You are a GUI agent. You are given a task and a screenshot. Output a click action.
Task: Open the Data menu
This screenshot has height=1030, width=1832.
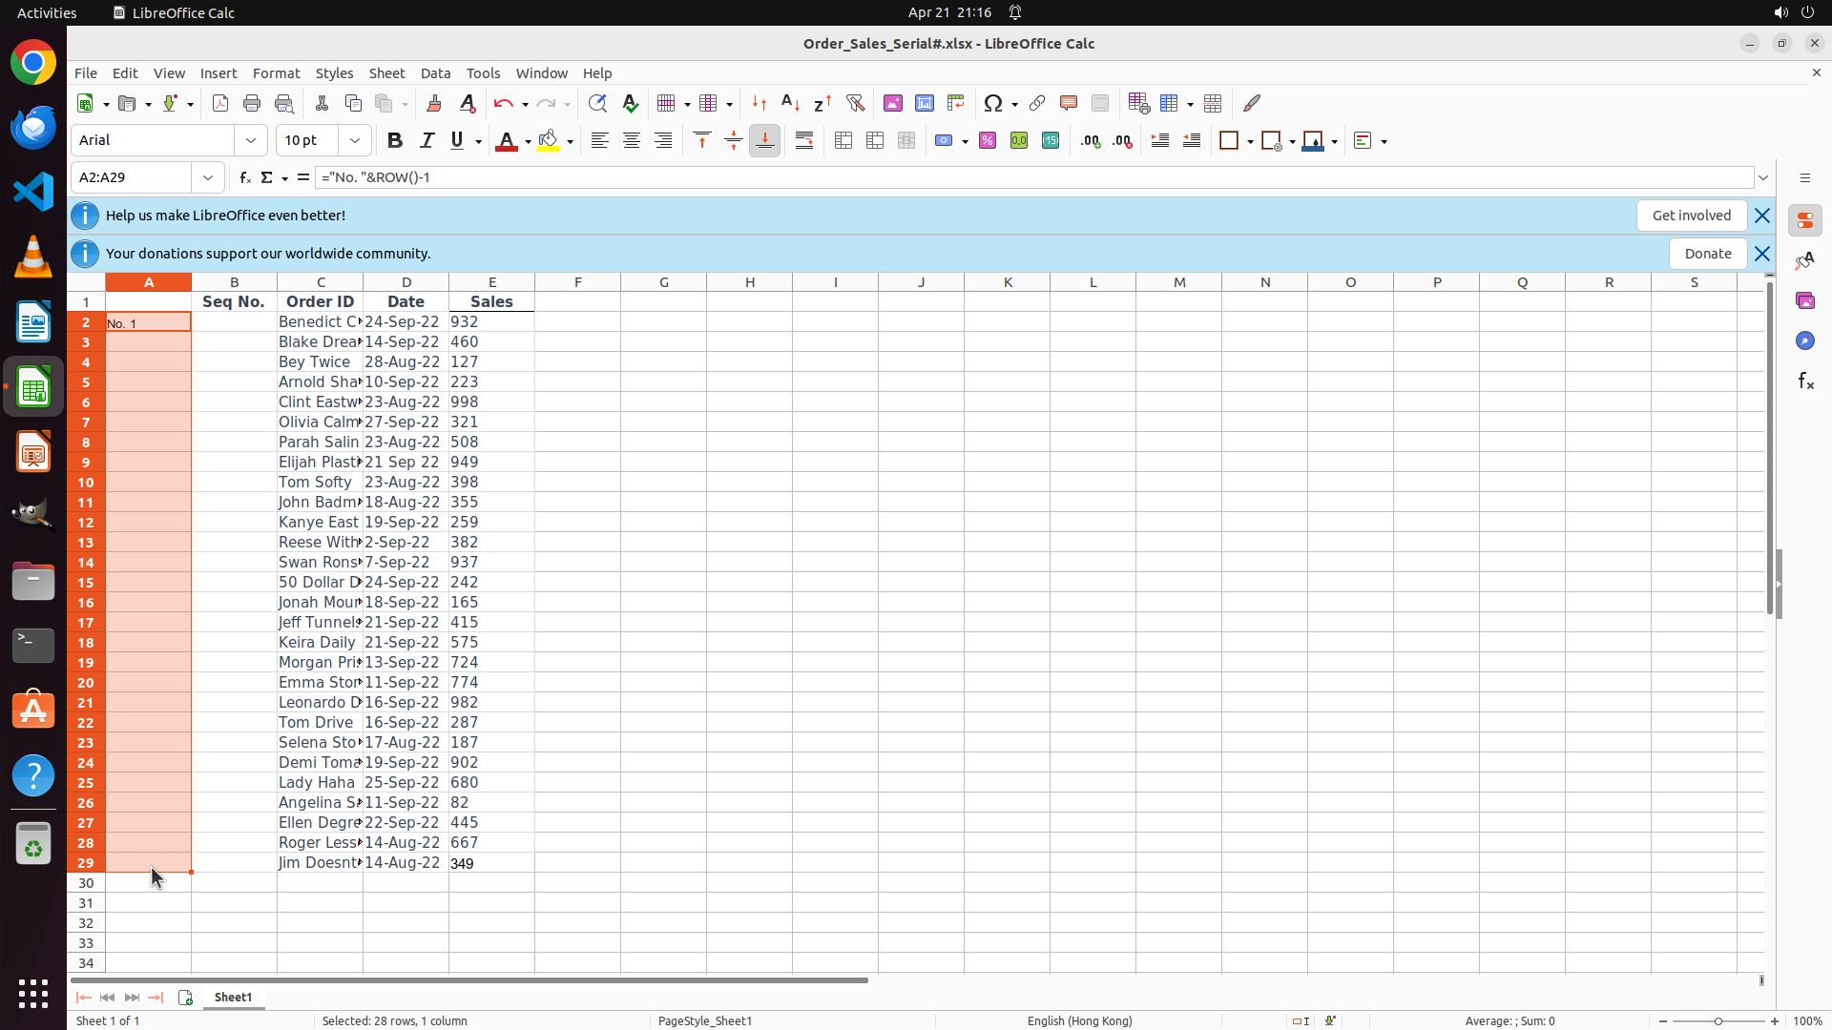[435, 73]
